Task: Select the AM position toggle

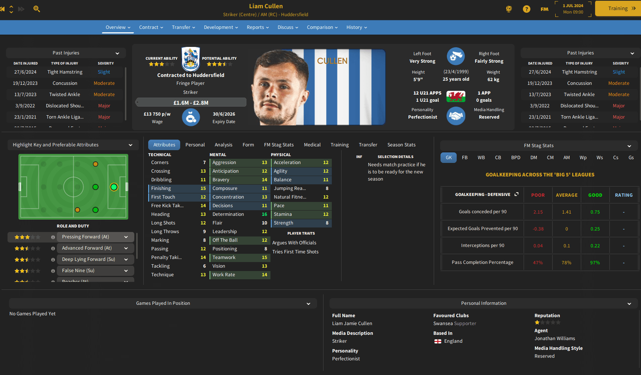Action: click(x=567, y=158)
